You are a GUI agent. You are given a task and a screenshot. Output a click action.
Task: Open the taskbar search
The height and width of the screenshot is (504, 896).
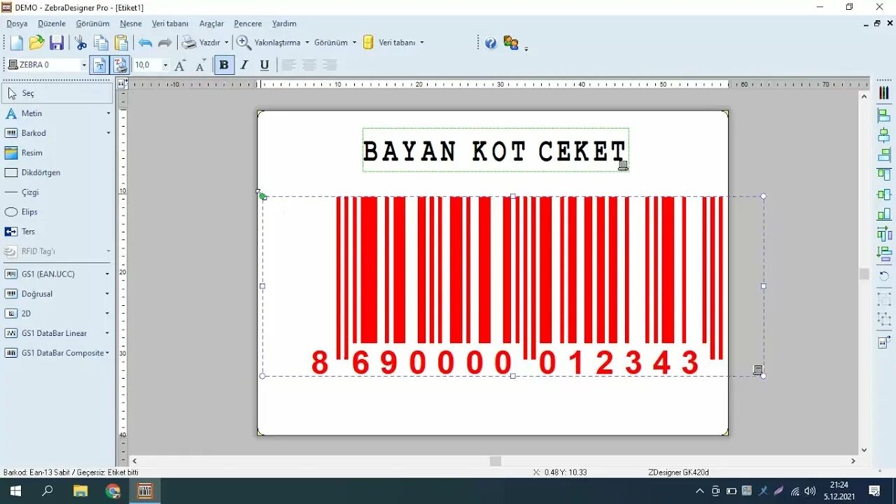pyautogui.click(x=48, y=491)
